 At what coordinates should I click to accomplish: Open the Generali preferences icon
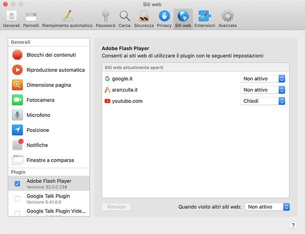[x=11, y=16]
